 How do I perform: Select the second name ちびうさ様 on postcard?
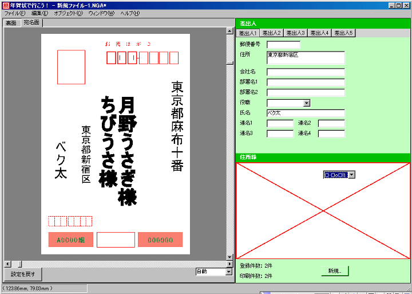(108, 141)
